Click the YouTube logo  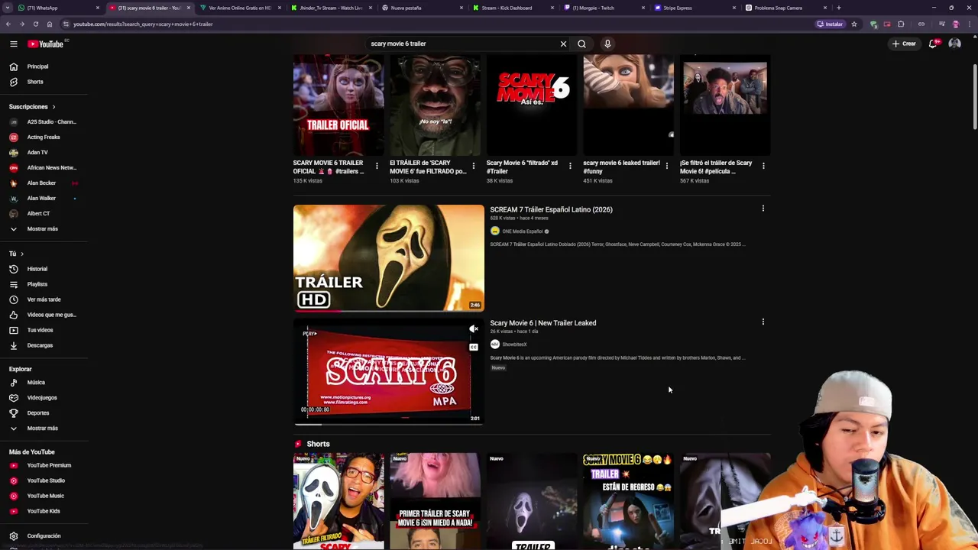click(47, 44)
